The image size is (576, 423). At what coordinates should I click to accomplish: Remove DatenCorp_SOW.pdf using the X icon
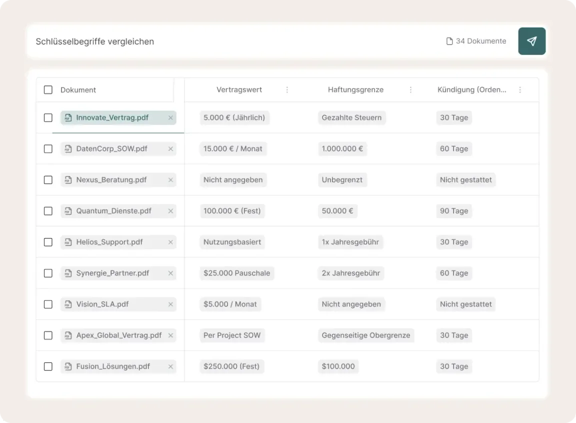[170, 149]
